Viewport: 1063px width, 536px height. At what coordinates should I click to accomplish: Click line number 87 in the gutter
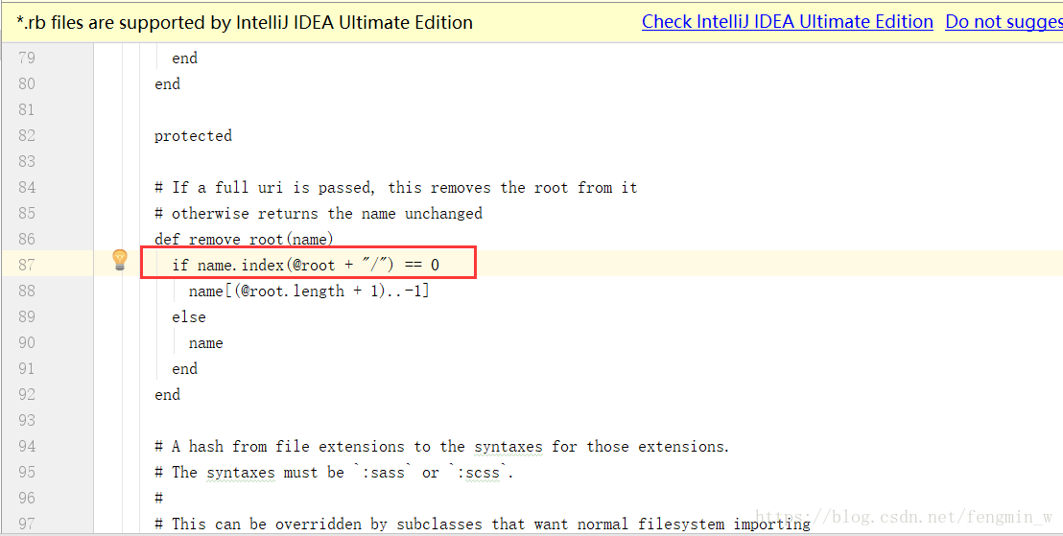click(27, 265)
